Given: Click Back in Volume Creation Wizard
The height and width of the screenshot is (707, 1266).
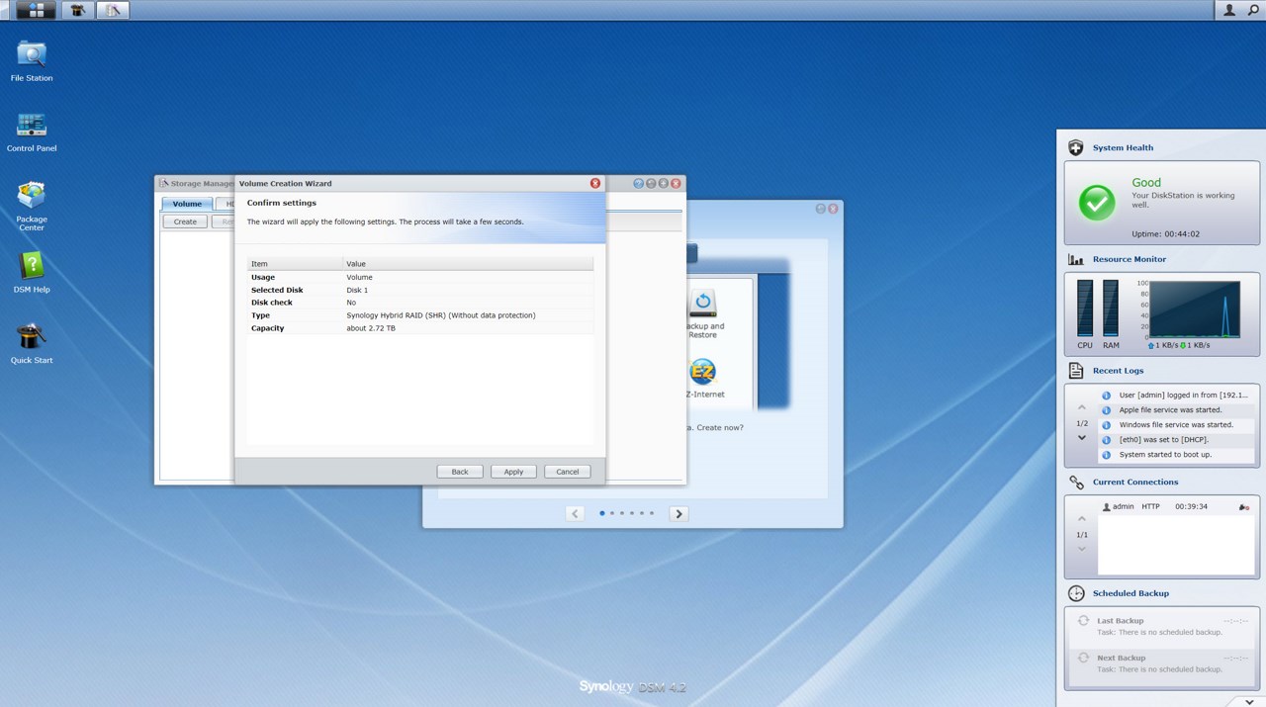Looking at the screenshot, I should (x=460, y=472).
